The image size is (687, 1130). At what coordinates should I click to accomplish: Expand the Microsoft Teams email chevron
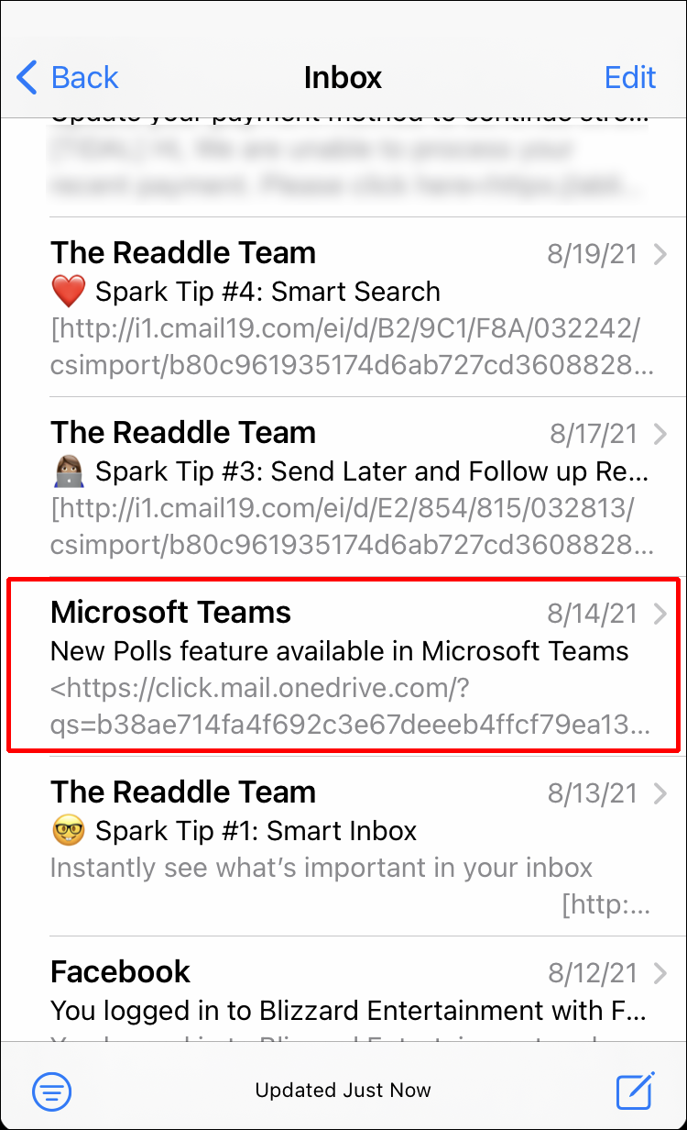click(660, 615)
